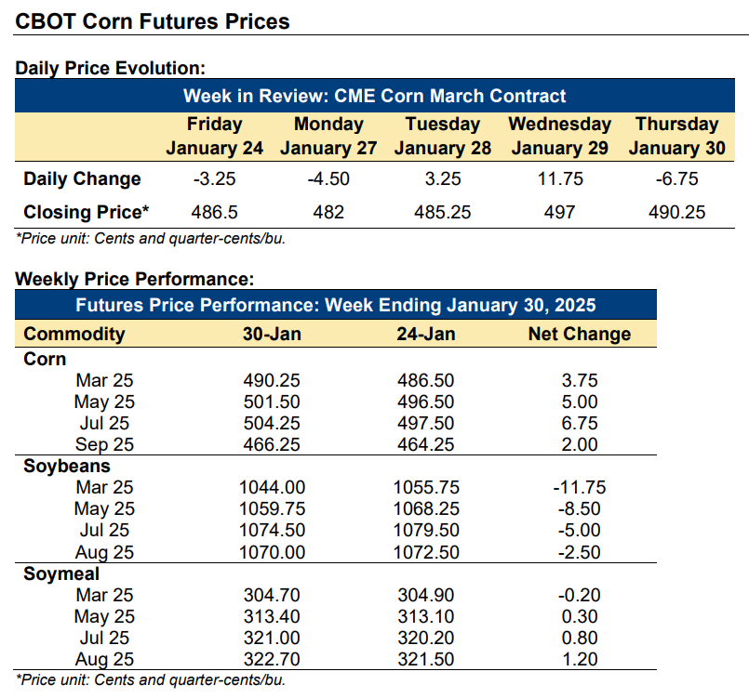Click the Soybeans section label
The image size is (749, 698).
coord(67,467)
